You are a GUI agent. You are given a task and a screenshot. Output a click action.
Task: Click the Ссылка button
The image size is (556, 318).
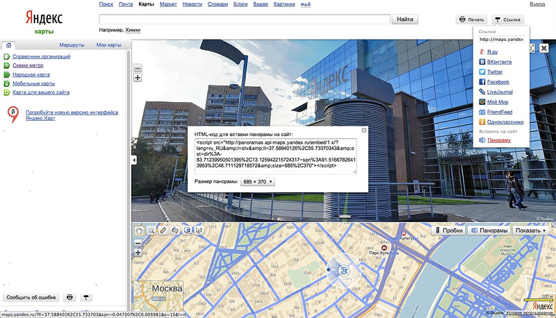tap(507, 19)
